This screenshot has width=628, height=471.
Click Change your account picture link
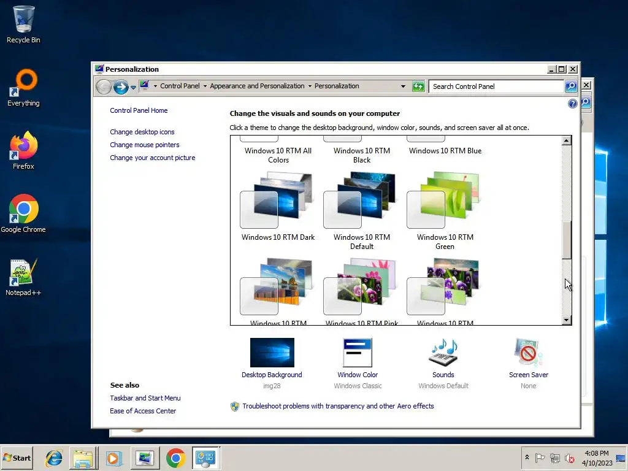(153, 158)
